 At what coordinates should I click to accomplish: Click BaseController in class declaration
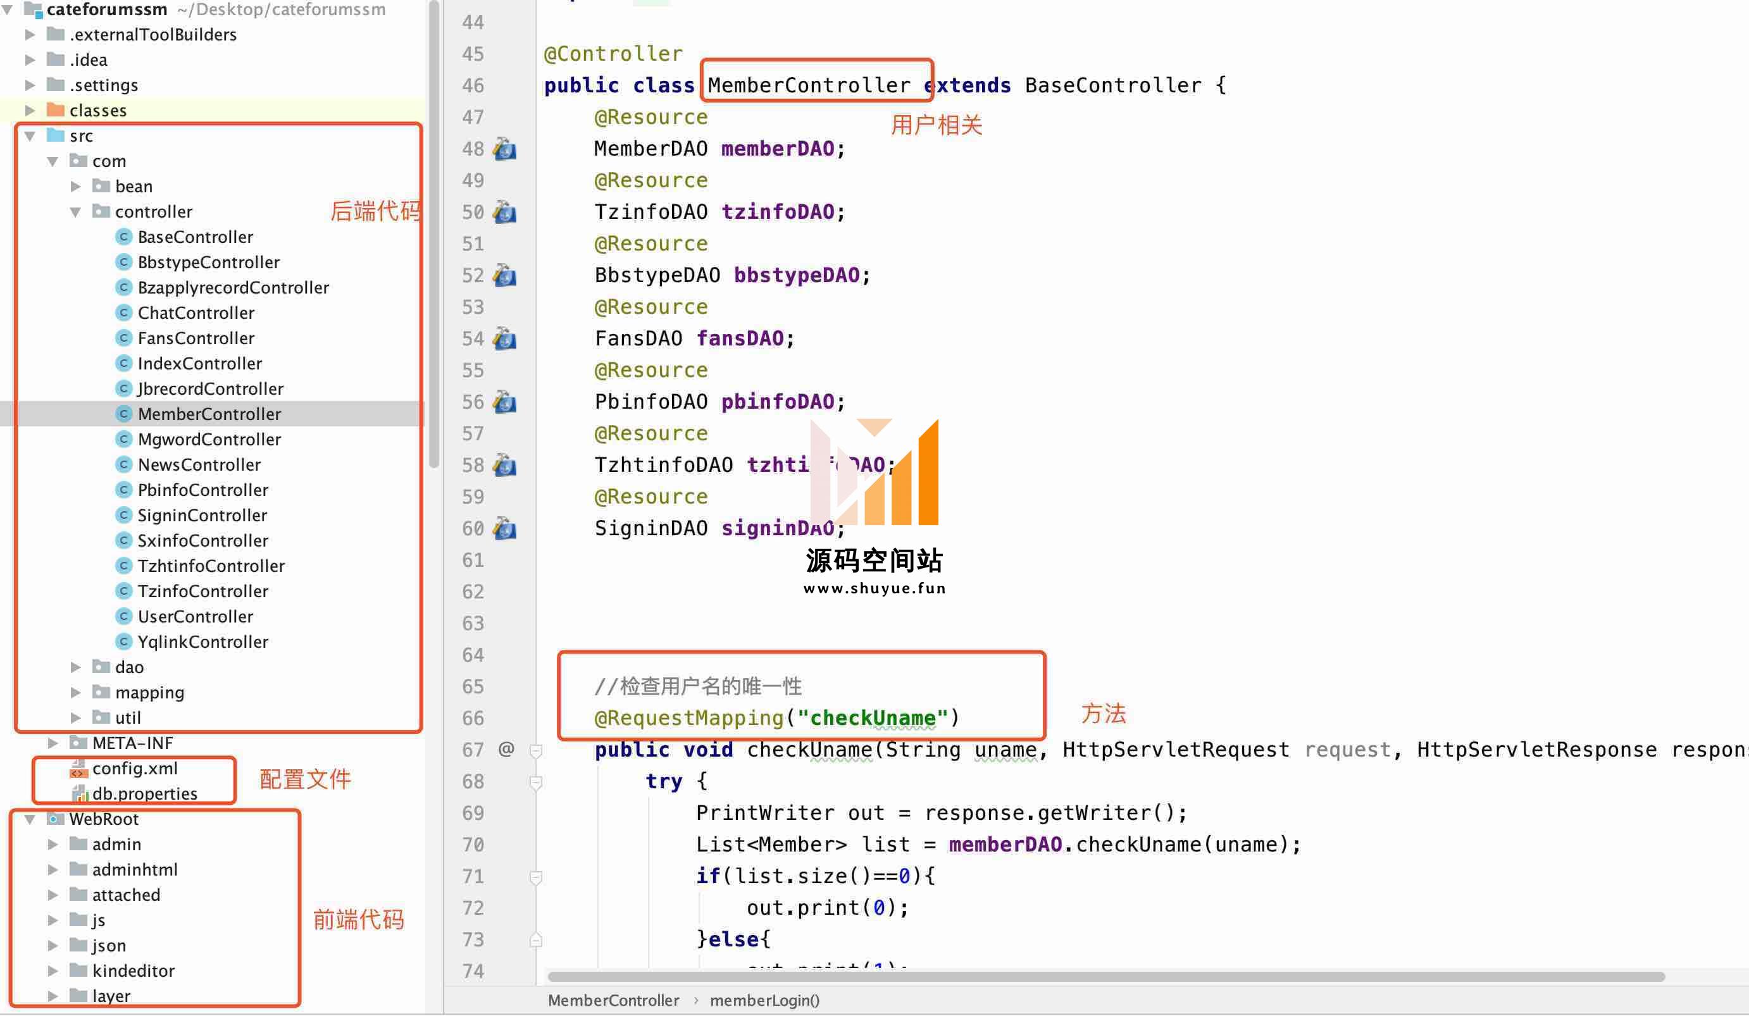1112,85
